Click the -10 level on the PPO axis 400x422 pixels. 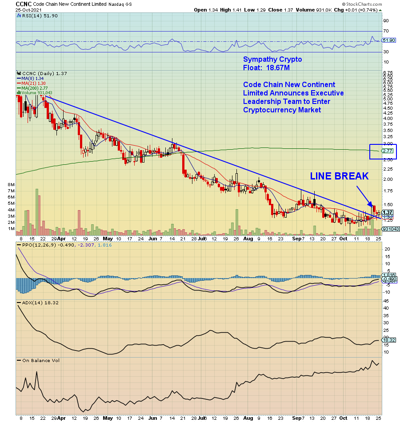[x=387, y=292]
